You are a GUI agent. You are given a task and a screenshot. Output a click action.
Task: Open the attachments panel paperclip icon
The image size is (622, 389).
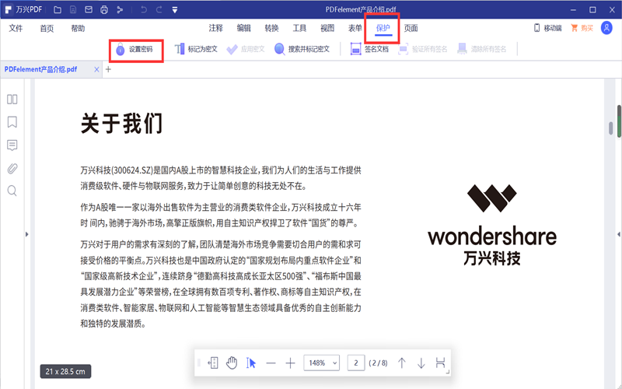point(12,168)
